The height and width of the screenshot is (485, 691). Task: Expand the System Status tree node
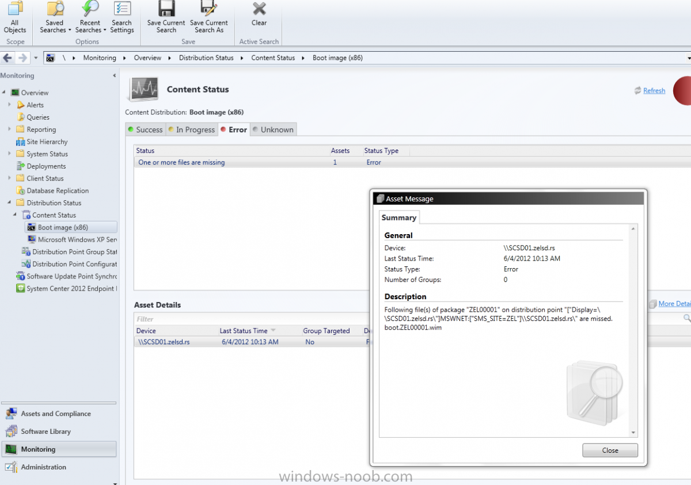pyautogui.click(x=9, y=154)
